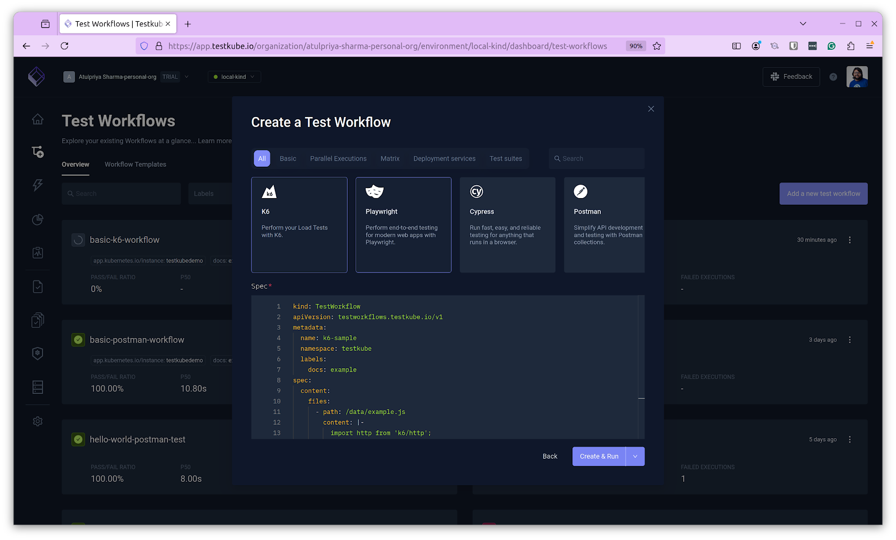Image resolution: width=896 pixels, height=540 pixels.
Task: Click the Learn more link
Action: point(214,141)
